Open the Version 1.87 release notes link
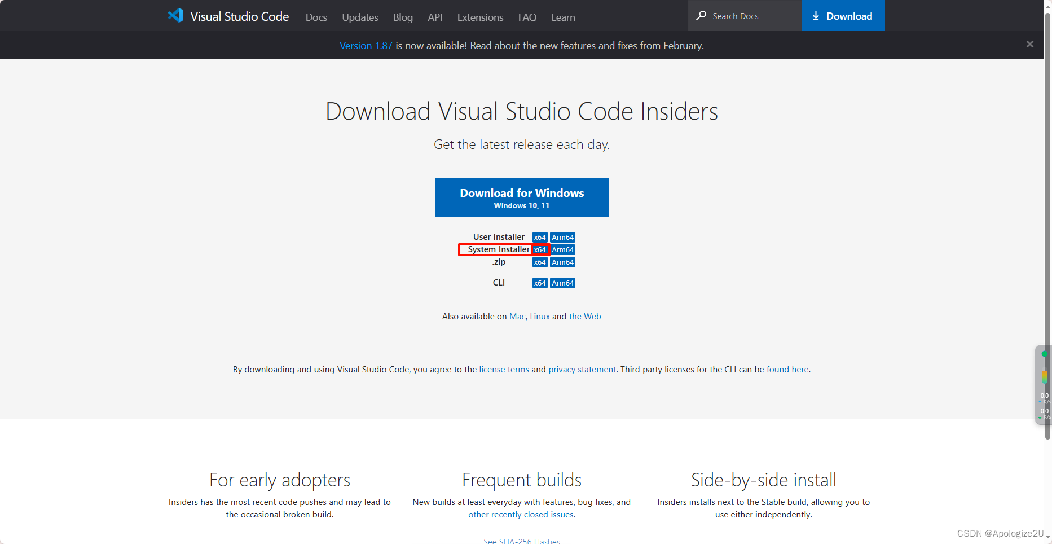Image resolution: width=1052 pixels, height=544 pixels. (366, 46)
